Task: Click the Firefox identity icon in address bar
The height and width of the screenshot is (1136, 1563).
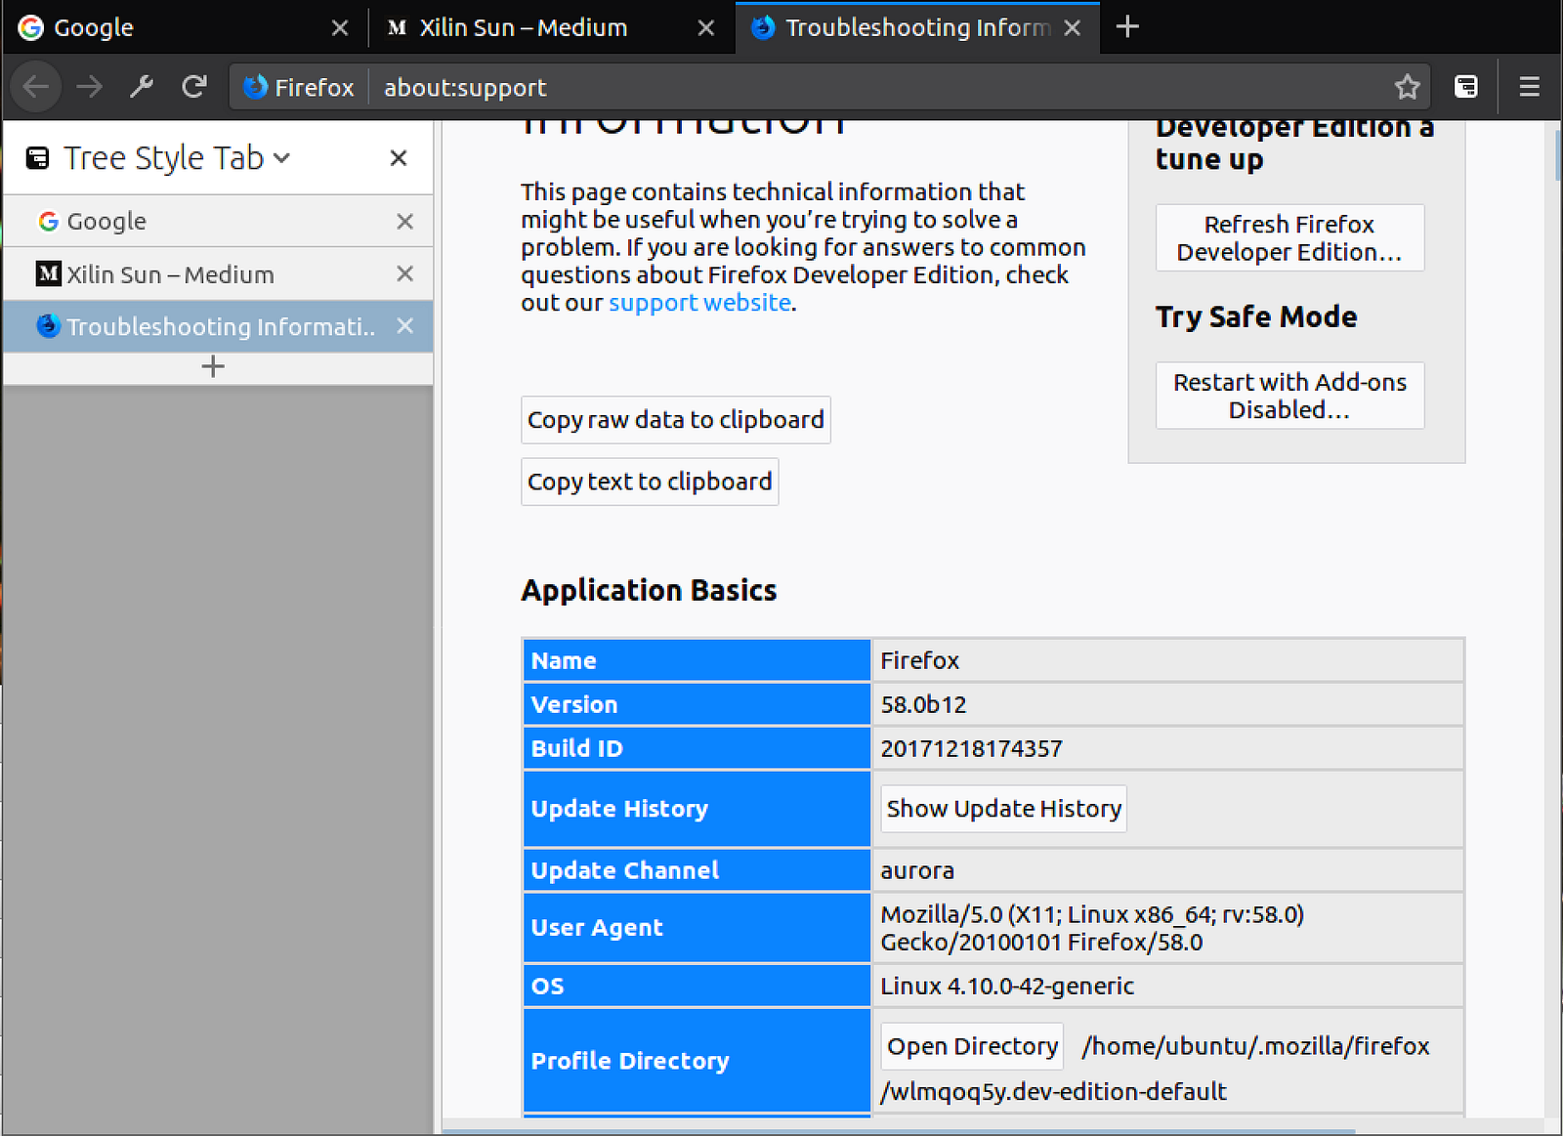Action: tap(255, 87)
